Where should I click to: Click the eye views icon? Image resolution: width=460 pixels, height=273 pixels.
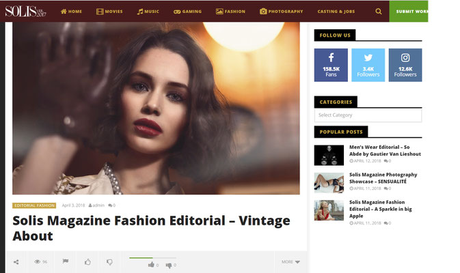pos(38,261)
